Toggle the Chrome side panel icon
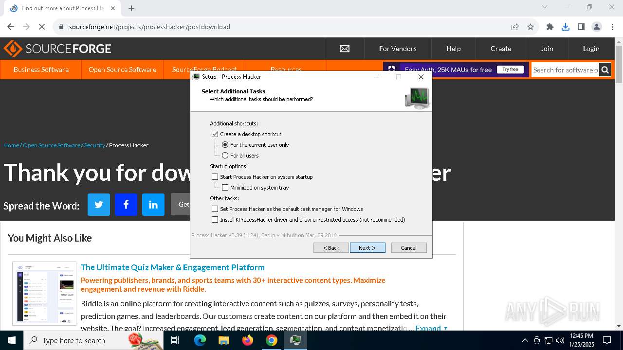This screenshot has height=350, width=623. point(581,27)
